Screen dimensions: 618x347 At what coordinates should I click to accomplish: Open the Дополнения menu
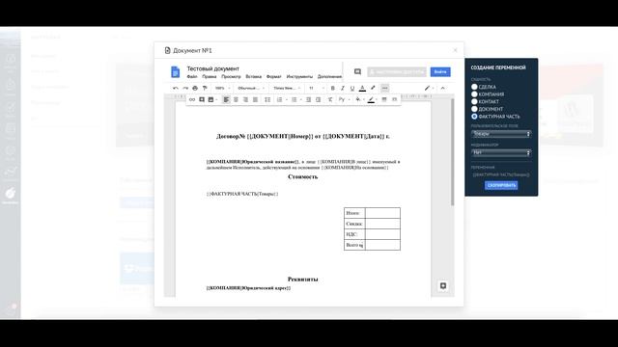pos(329,77)
